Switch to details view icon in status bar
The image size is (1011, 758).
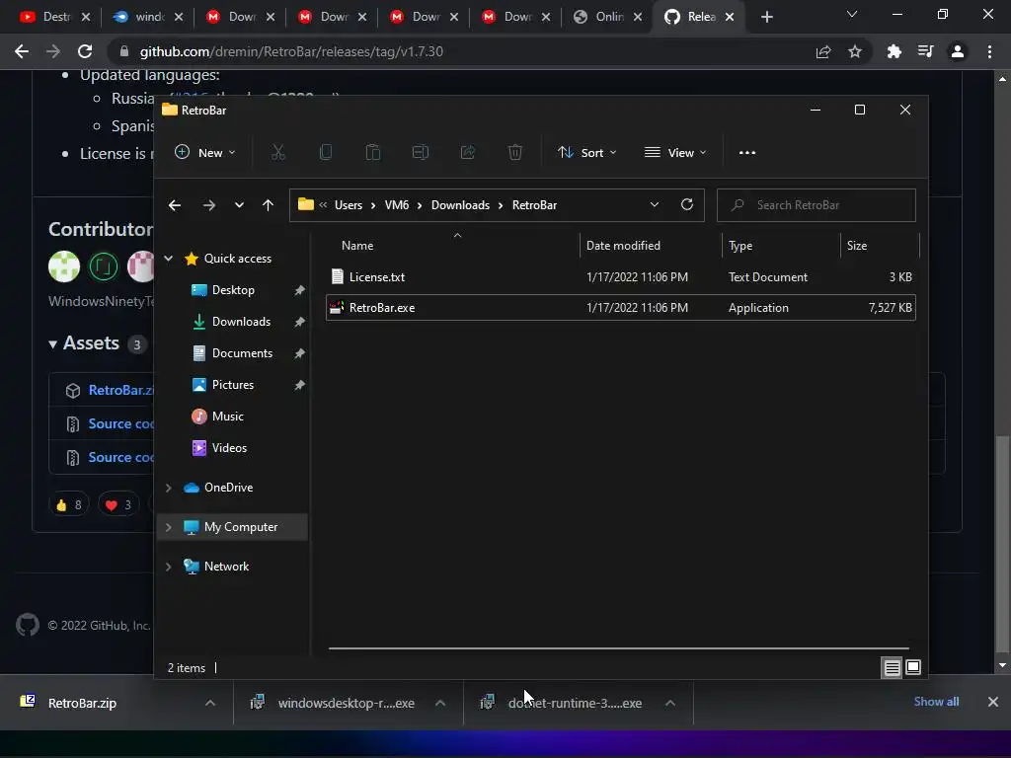[892, 668]
